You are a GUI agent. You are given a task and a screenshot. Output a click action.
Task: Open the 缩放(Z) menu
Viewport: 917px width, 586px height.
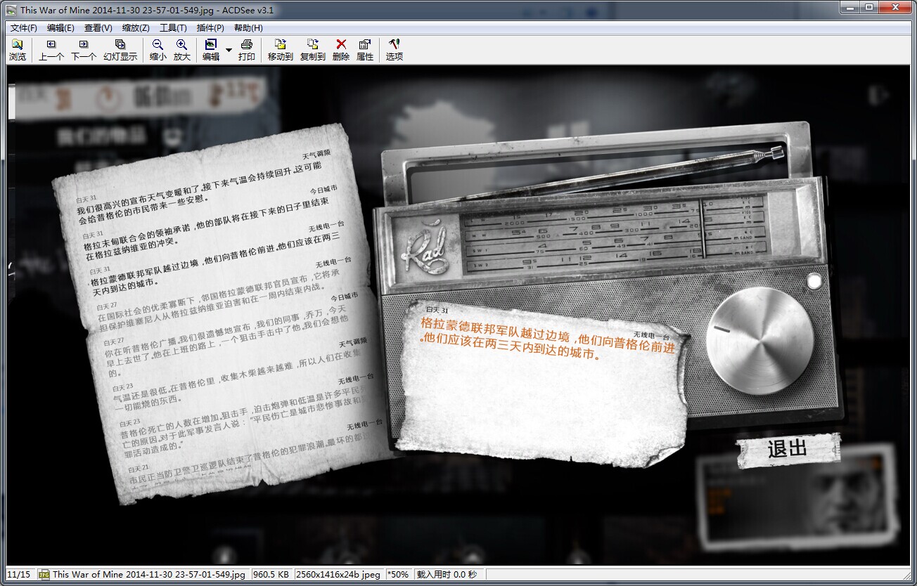click(x=136, y=28)
